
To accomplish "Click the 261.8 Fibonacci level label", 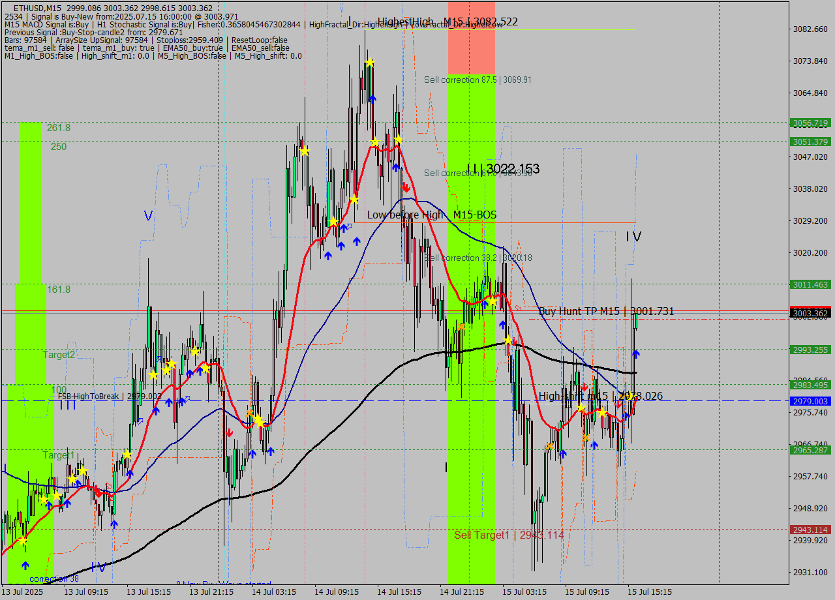I will click(x=59, y=128).
